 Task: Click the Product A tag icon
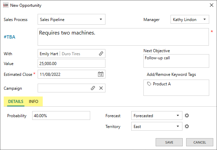point(149,84)
